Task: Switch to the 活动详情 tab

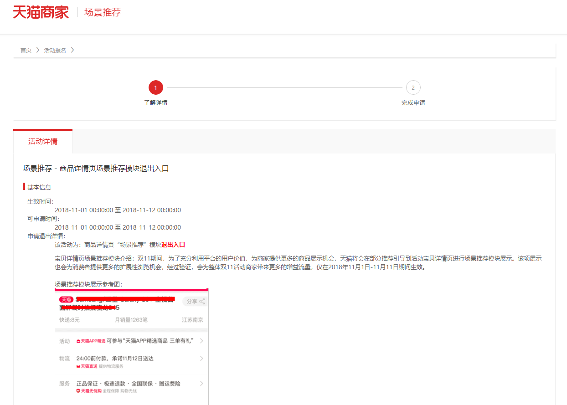Action: pos(43,141)
